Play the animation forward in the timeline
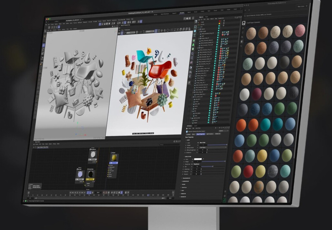This screenshot has width=332, height=230. pyautogui.click(x=78, y=193)
